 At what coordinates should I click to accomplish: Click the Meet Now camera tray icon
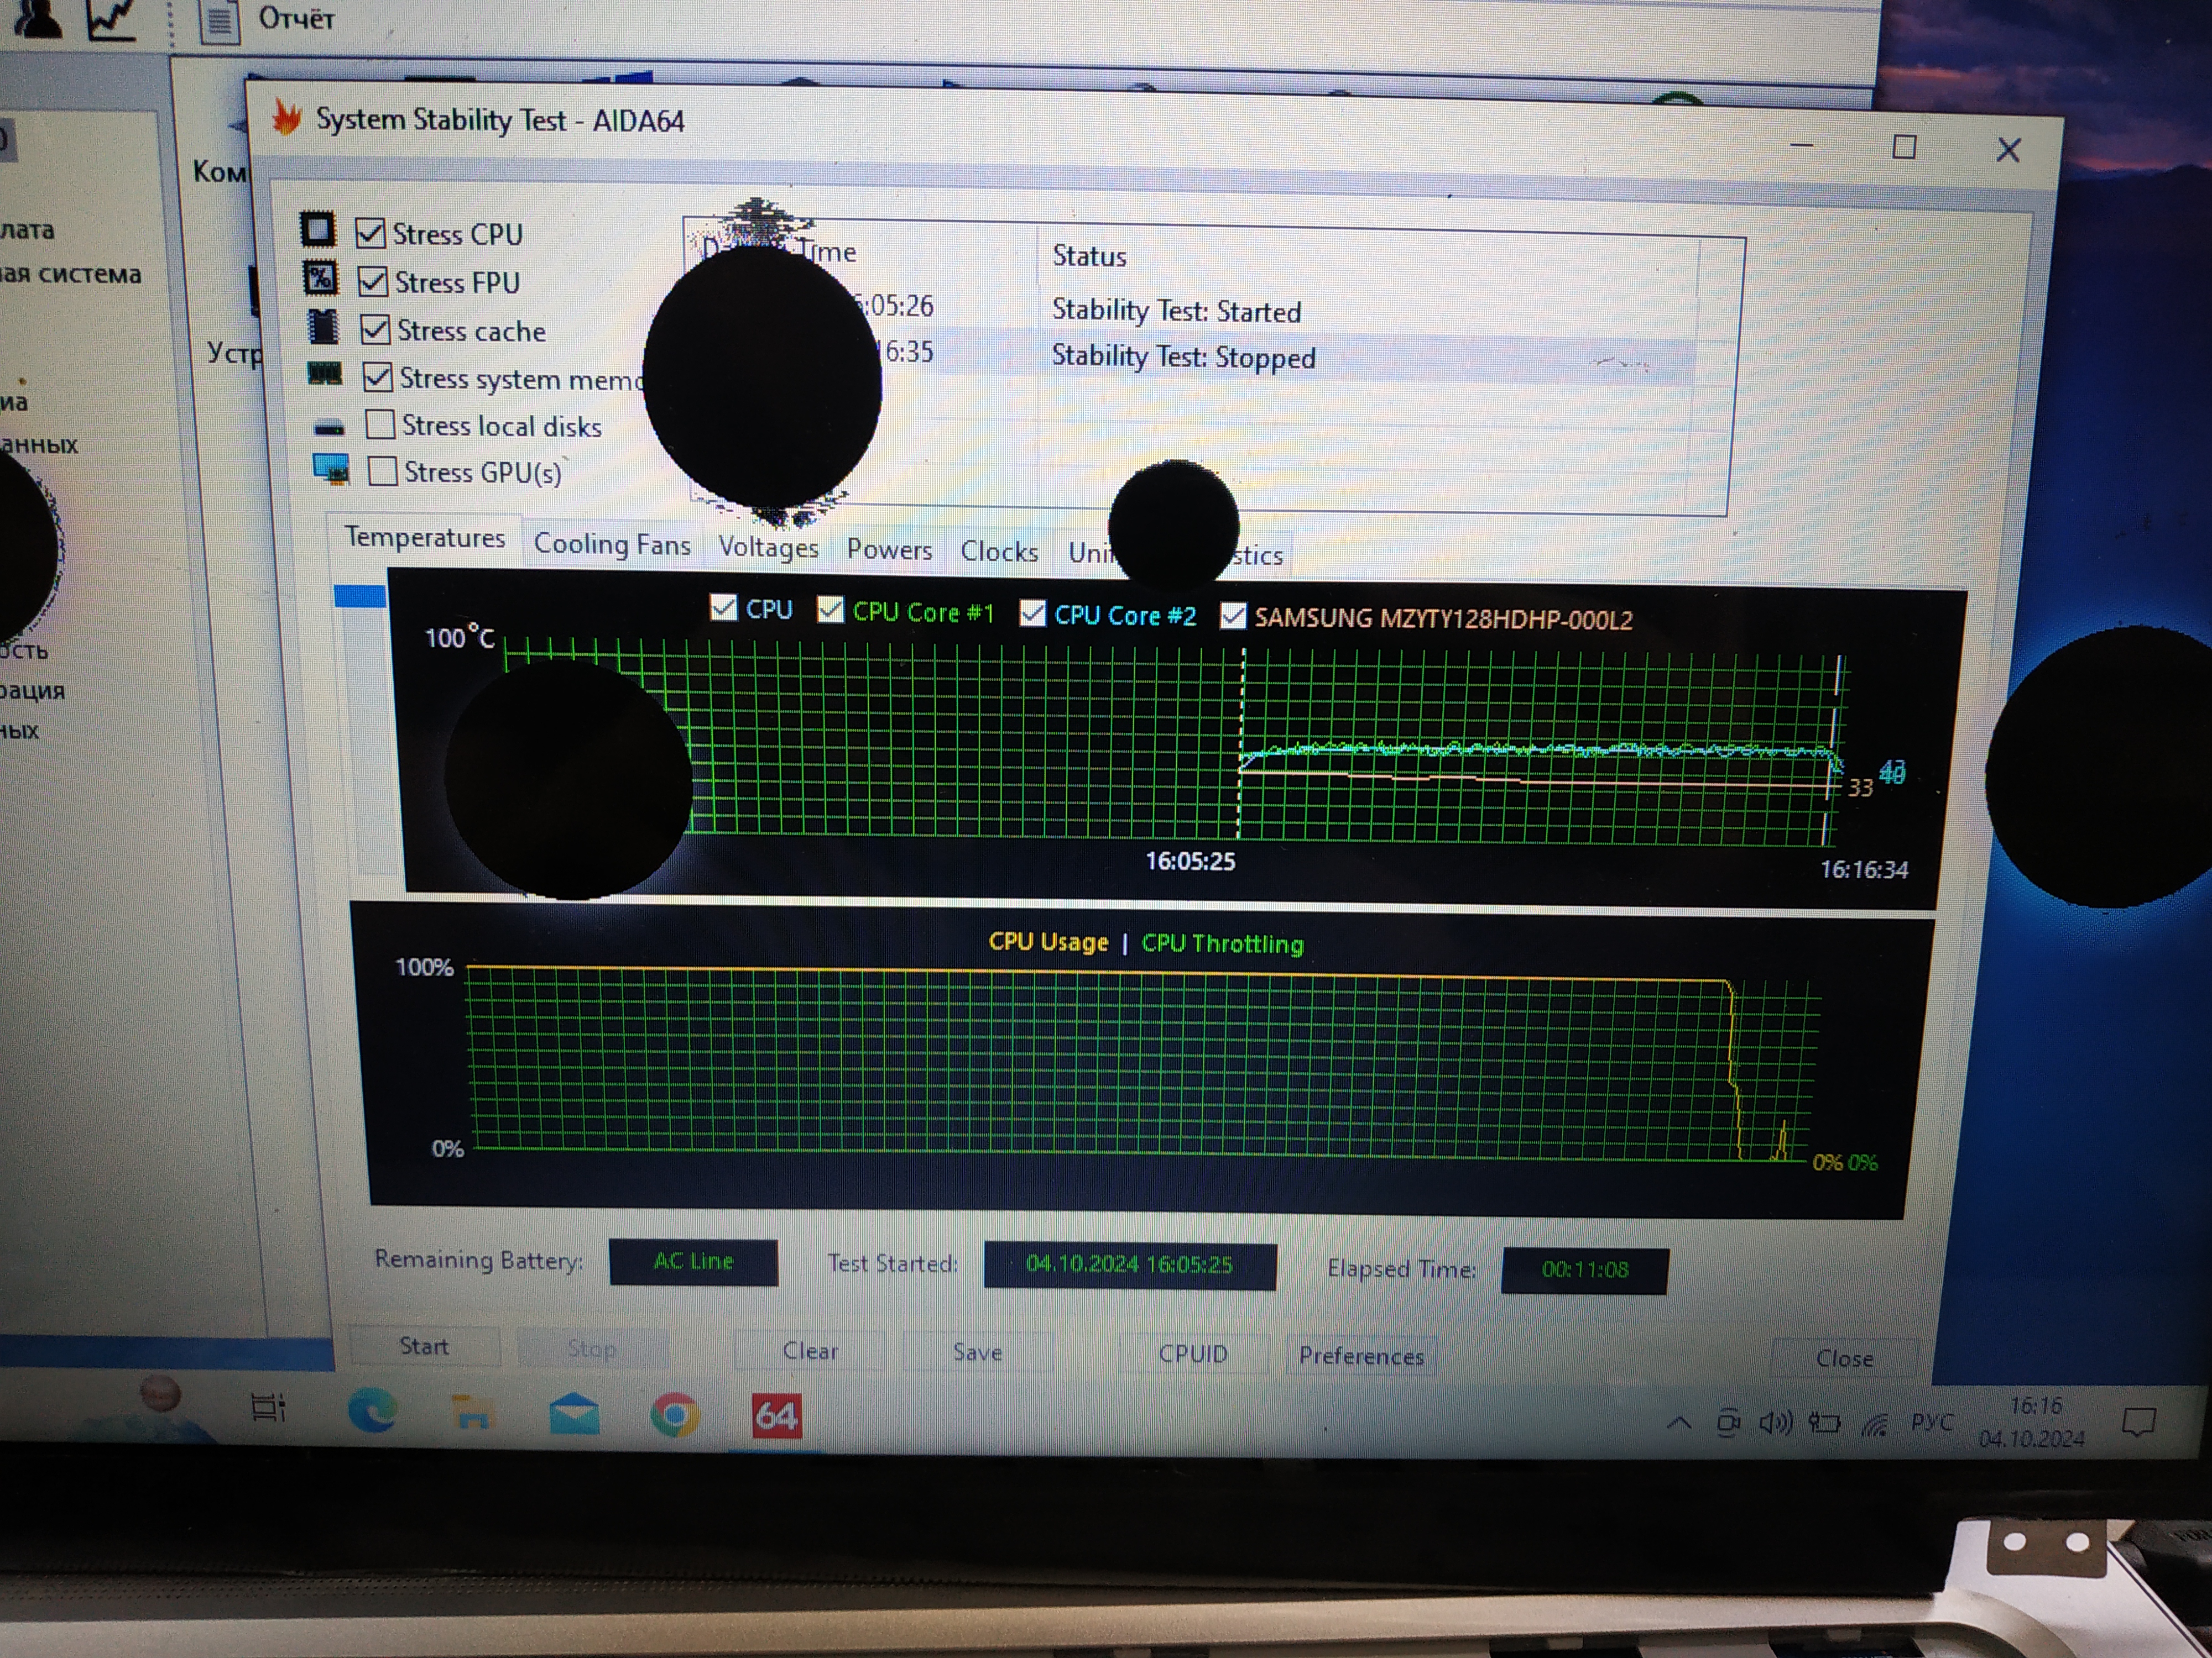(x=1728, y=1421)
